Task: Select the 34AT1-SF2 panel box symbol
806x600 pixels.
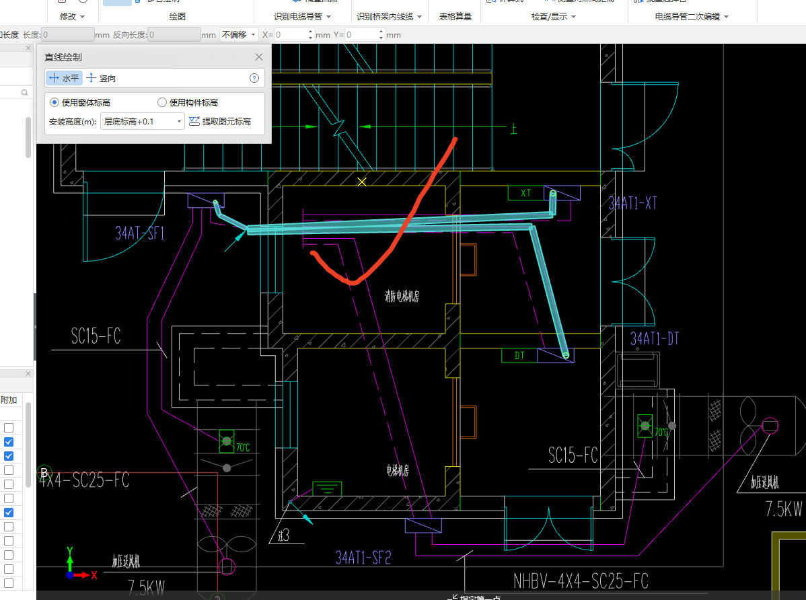Action: click(423, 525)
